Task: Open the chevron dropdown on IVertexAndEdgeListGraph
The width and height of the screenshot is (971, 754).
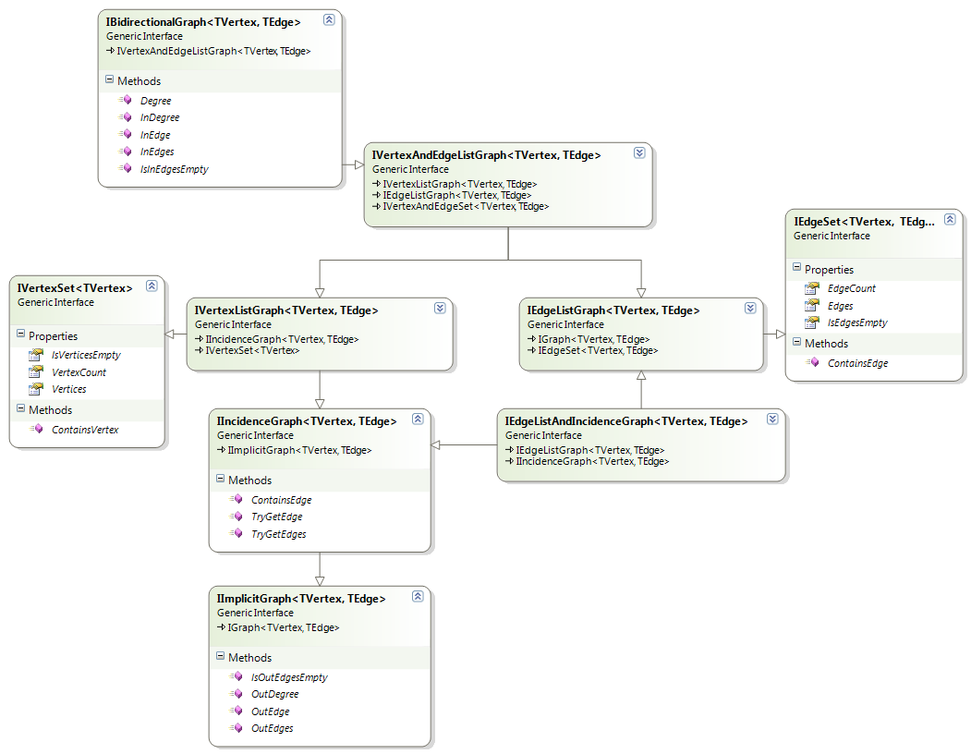Action: pyautogui.click(x=638, y=153)
